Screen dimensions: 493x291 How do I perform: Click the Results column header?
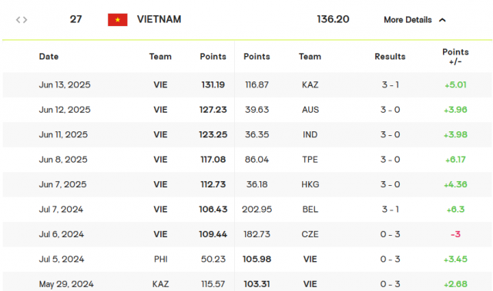[x=390, y=57]
